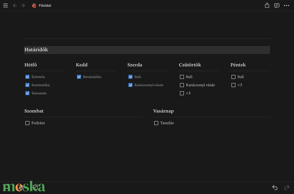Uncheck the Körmös checkbox

tap(27, 77)
